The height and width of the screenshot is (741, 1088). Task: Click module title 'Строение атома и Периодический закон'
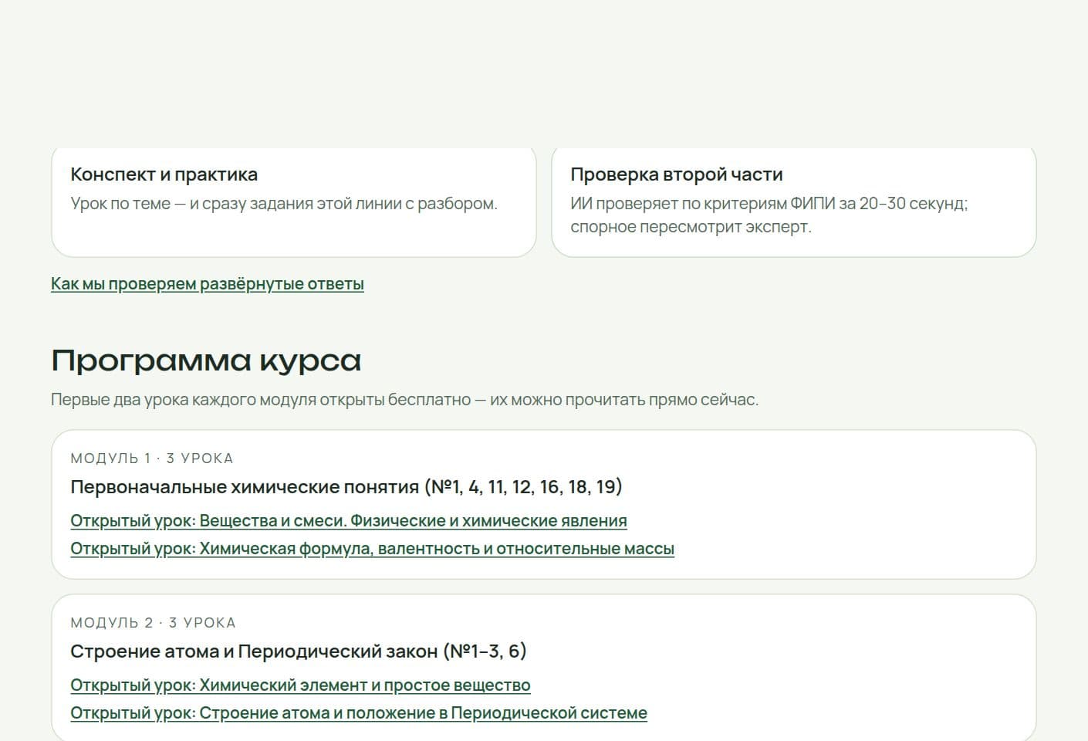[254, 651]
